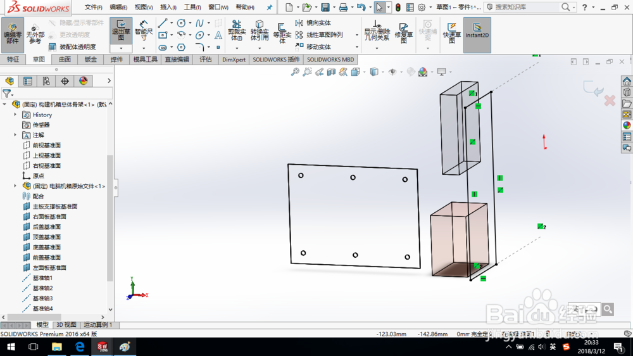Toggle the Select arrow tool in the toolbar
633x356 pixels.
[379, 7]
